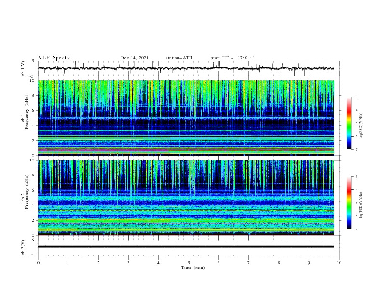Click the 'start UT = 17:0 :1' text

click(x=233, y=58)
